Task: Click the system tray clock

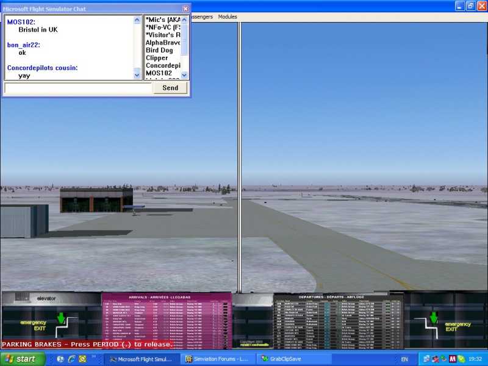Action: click(475, 359)
